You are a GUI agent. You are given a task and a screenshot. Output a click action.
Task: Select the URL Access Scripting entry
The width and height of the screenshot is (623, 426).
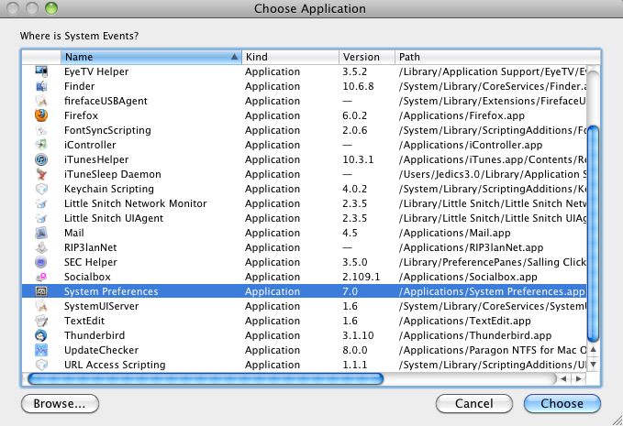coord(115,366)
